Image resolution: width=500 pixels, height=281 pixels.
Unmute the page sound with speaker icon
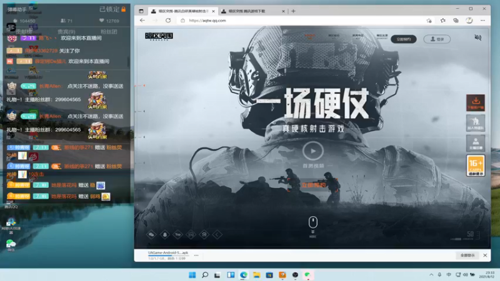(x=477, y=37)
